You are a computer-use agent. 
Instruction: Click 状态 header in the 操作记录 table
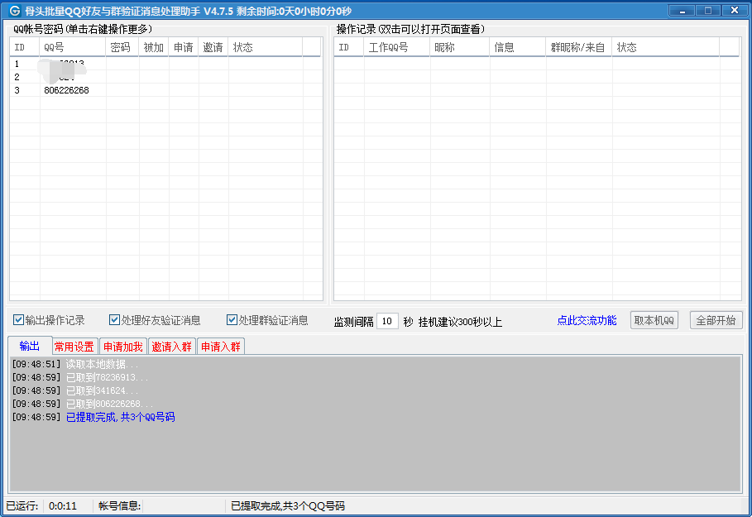pyautogui.click(x=666, y=47)
